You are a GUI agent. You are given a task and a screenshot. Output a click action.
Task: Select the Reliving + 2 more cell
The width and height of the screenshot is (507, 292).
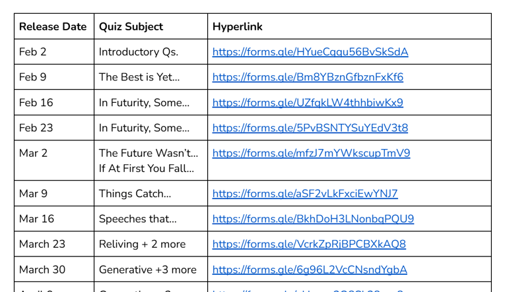(151, 244)
